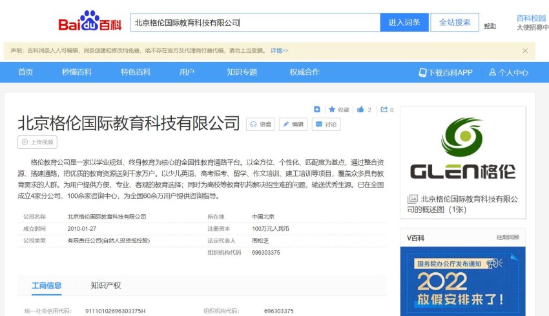Go to 首页 in navigation bar
This screenshot has height=316, width=549.
tap(26, 72)
